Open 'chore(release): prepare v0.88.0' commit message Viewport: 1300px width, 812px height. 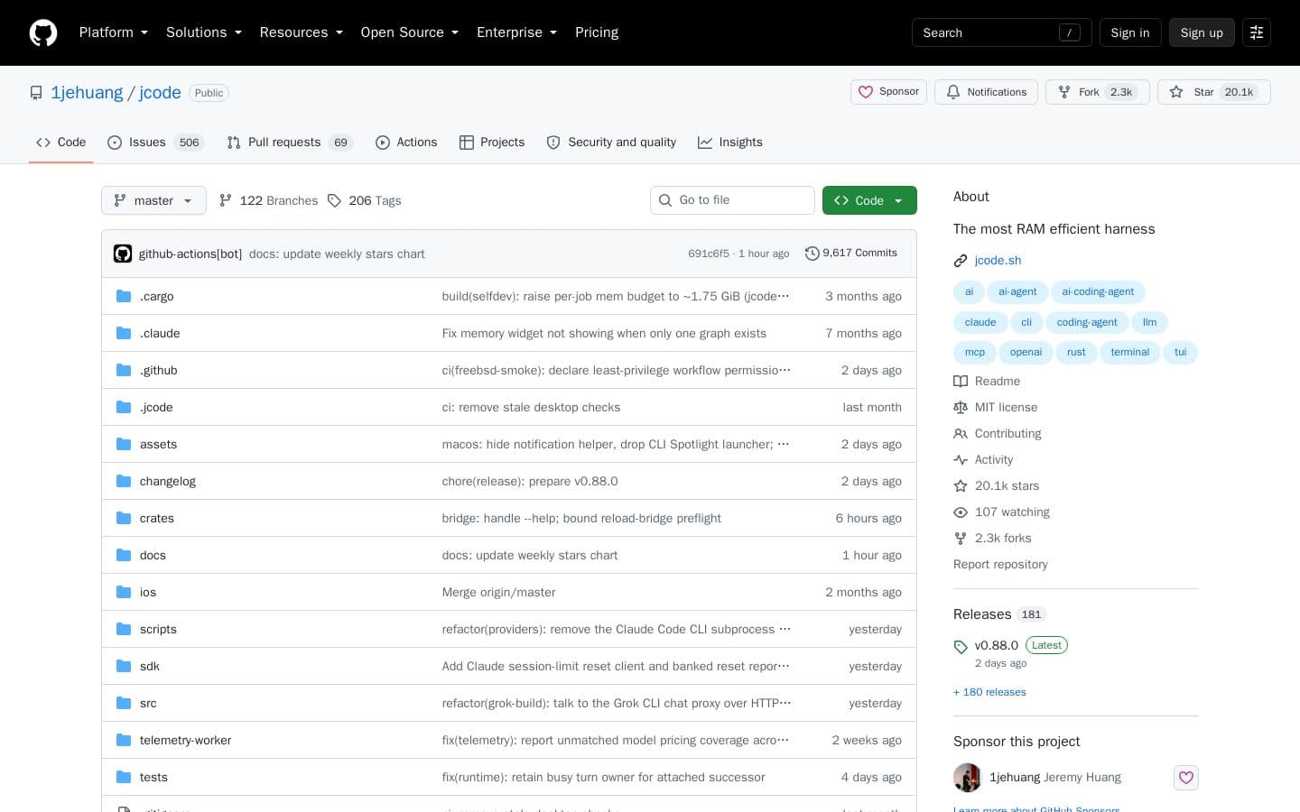click(530, 481)
